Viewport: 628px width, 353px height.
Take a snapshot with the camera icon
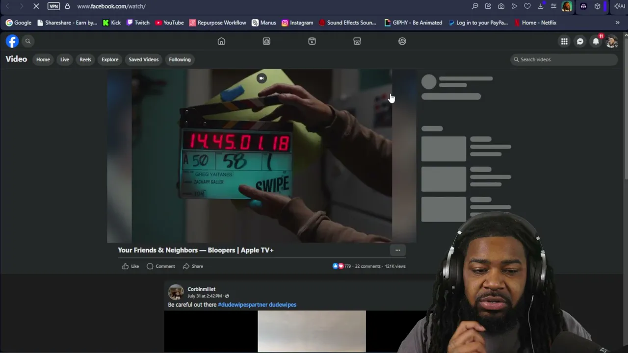click(x=501, y=6)
